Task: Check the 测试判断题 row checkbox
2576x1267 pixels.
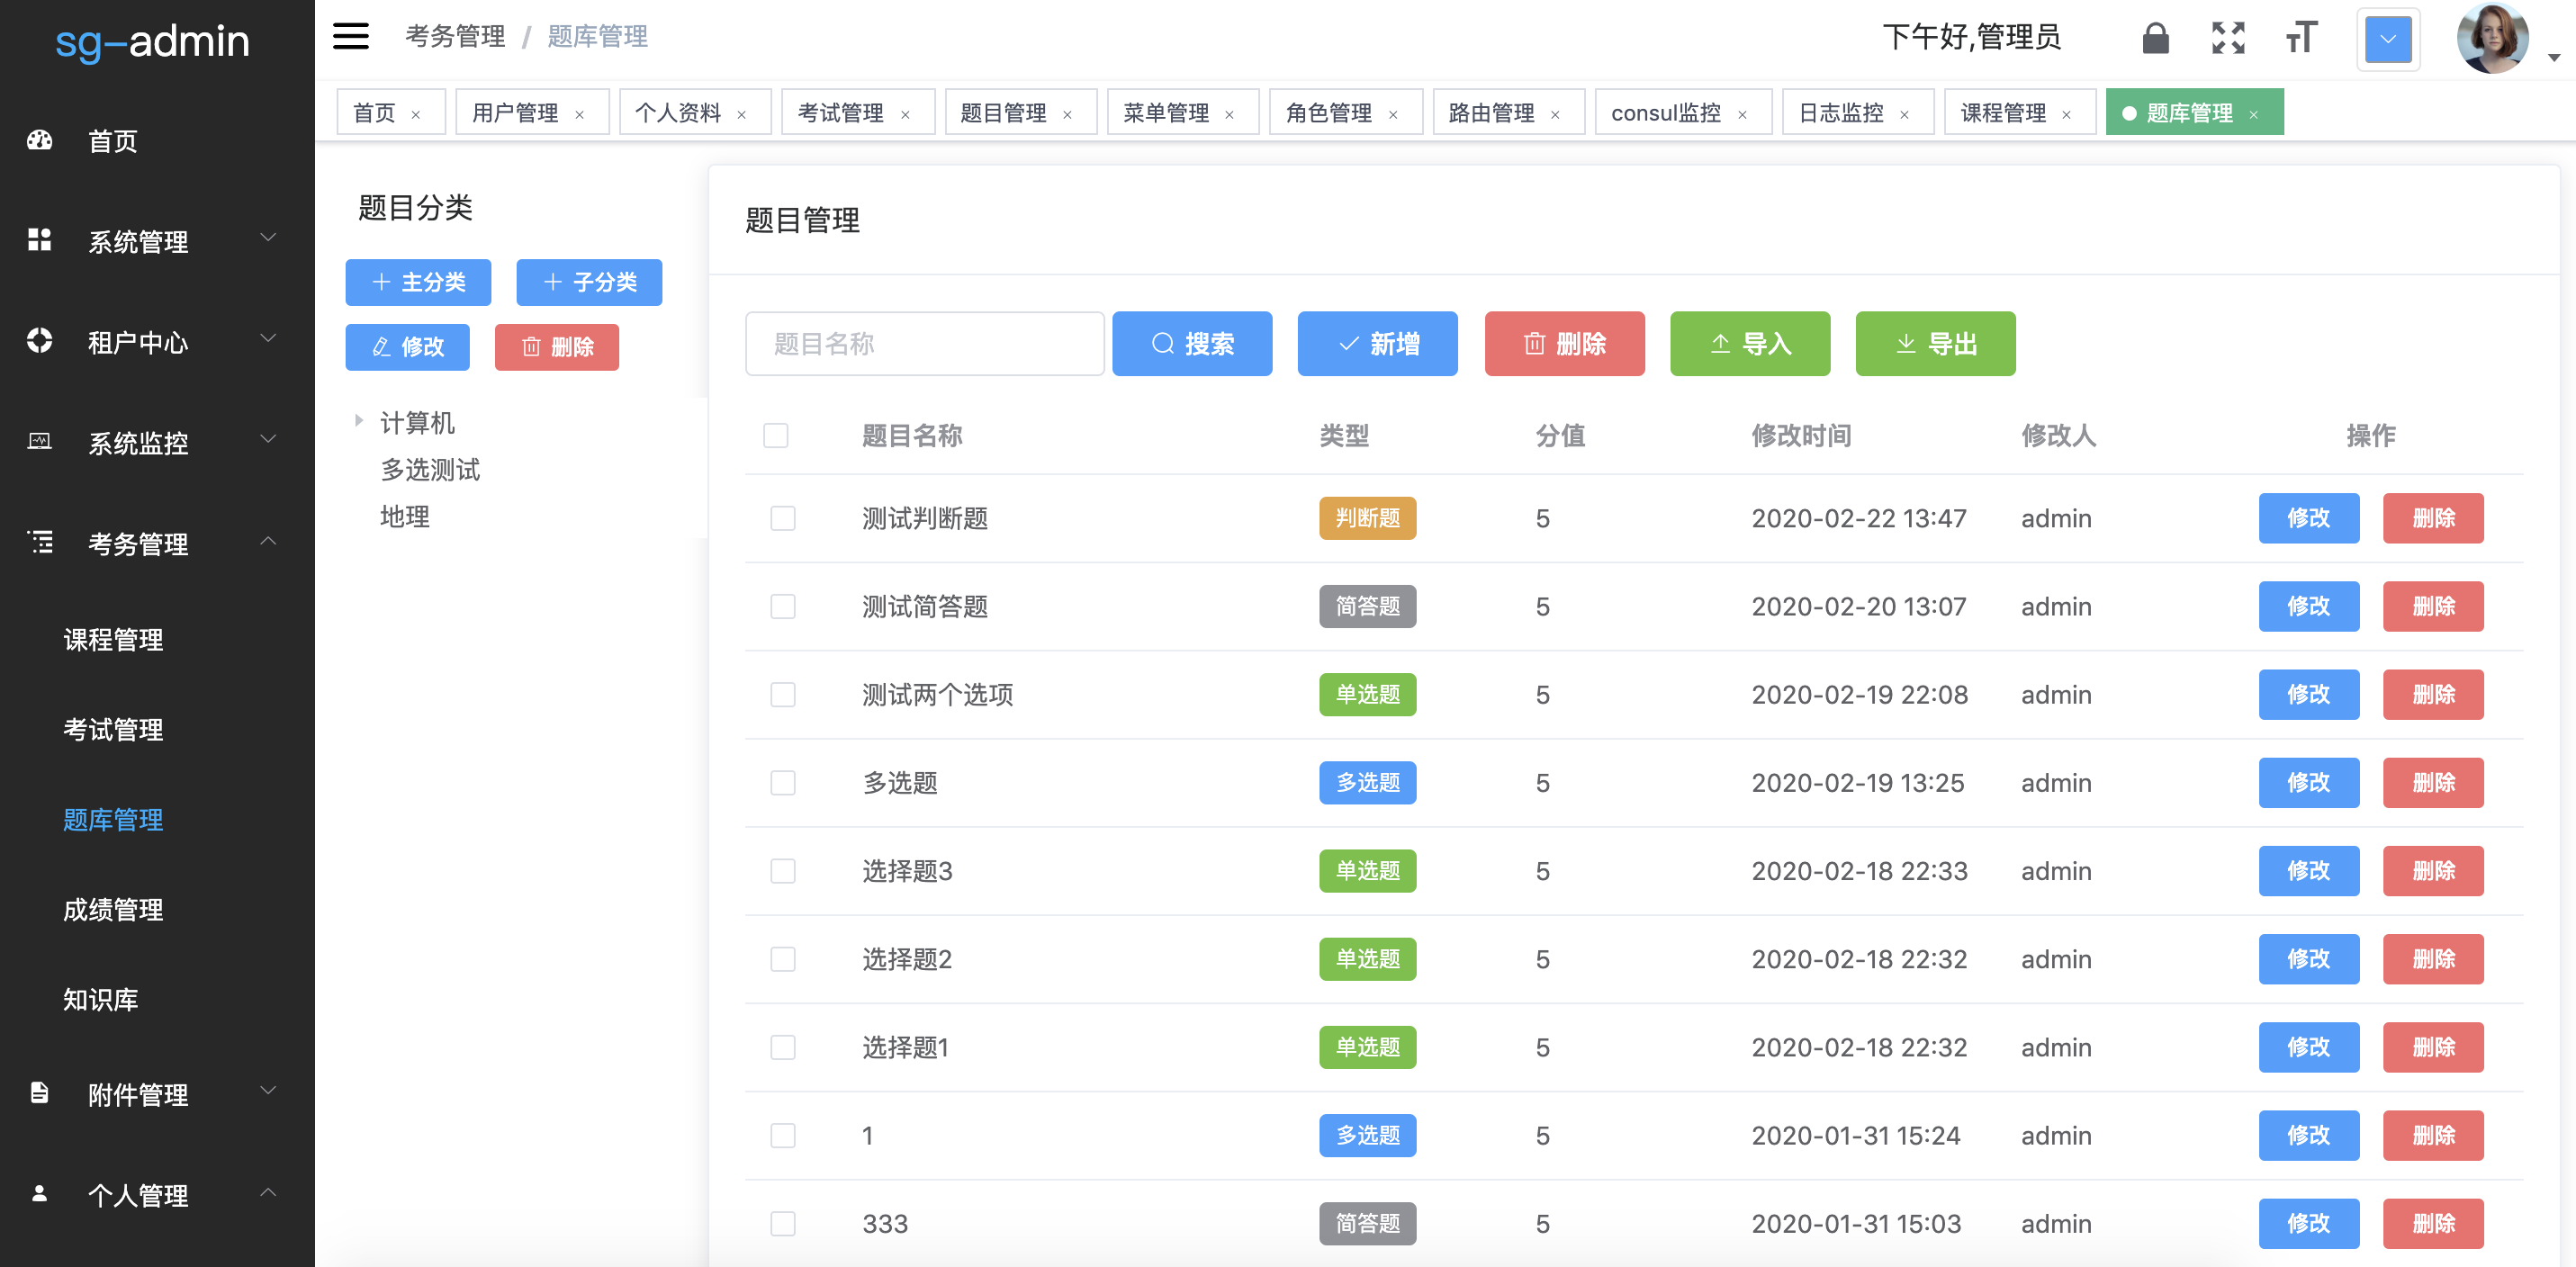Action: point(783,518)
